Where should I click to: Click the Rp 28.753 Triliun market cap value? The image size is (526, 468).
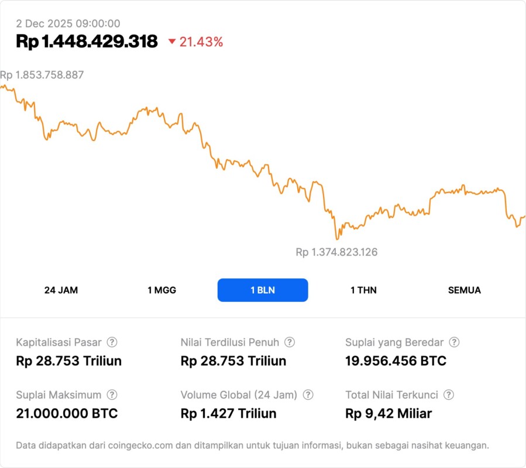68,361
